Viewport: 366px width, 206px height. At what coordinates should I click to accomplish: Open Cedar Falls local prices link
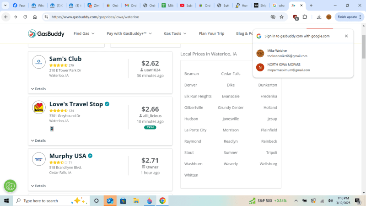[231, 74]
